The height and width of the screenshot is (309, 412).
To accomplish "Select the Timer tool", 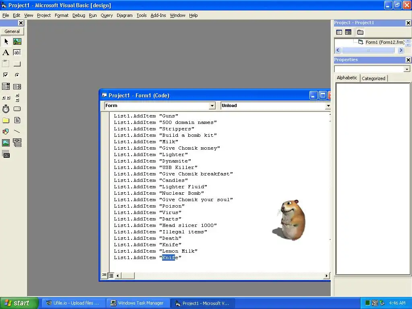I will coord(6,109).
